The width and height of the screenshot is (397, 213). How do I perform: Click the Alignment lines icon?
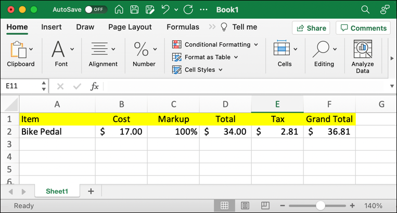[99, 49]
